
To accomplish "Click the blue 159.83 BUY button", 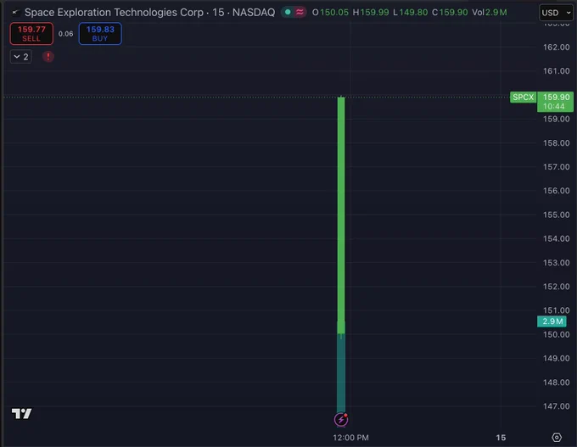I will [100, 33].
